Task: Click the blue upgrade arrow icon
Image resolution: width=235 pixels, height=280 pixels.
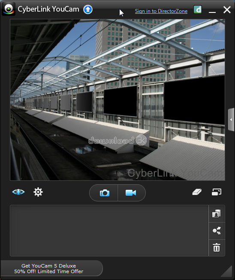Action: (x=88, y=9)
